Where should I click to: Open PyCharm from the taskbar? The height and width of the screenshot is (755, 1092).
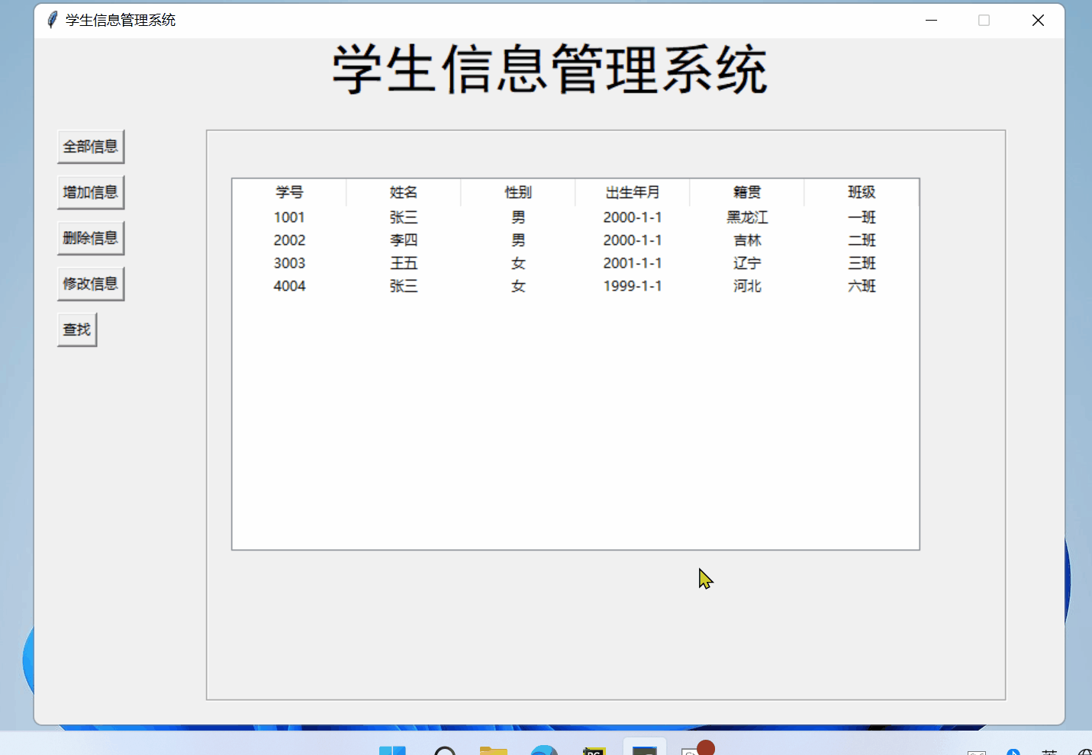[x=594, y=751]
